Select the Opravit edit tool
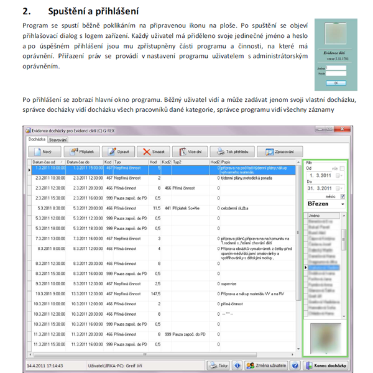This screenshot has height=373, width=373. [119, 152]
